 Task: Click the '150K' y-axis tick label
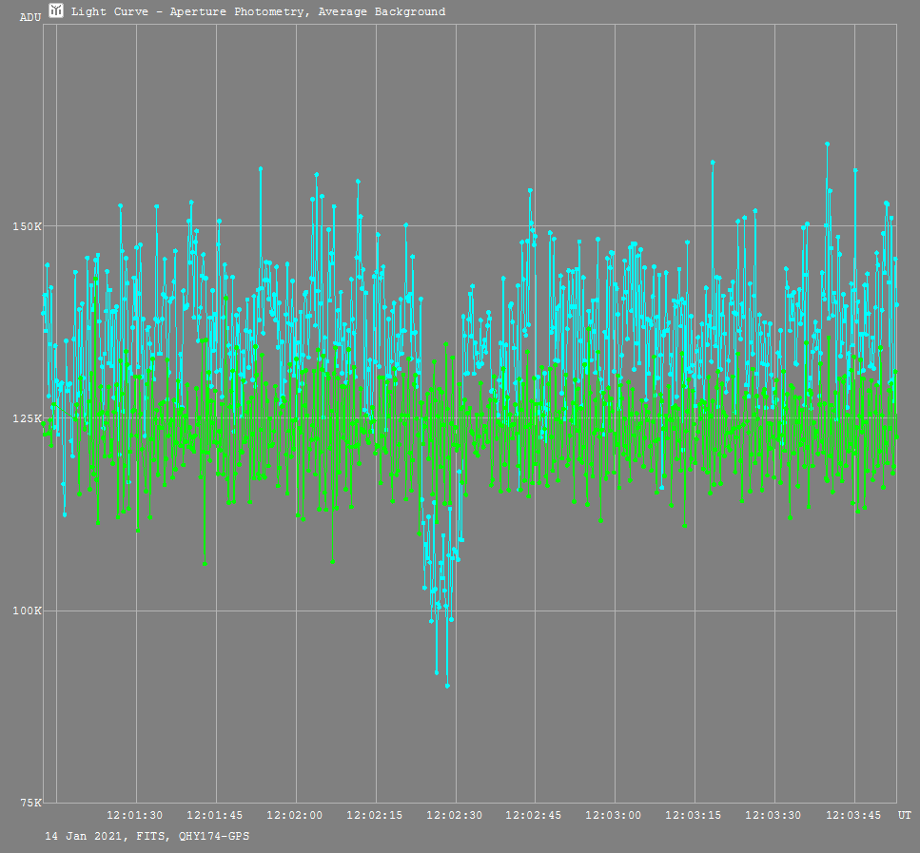click(27, 226)
